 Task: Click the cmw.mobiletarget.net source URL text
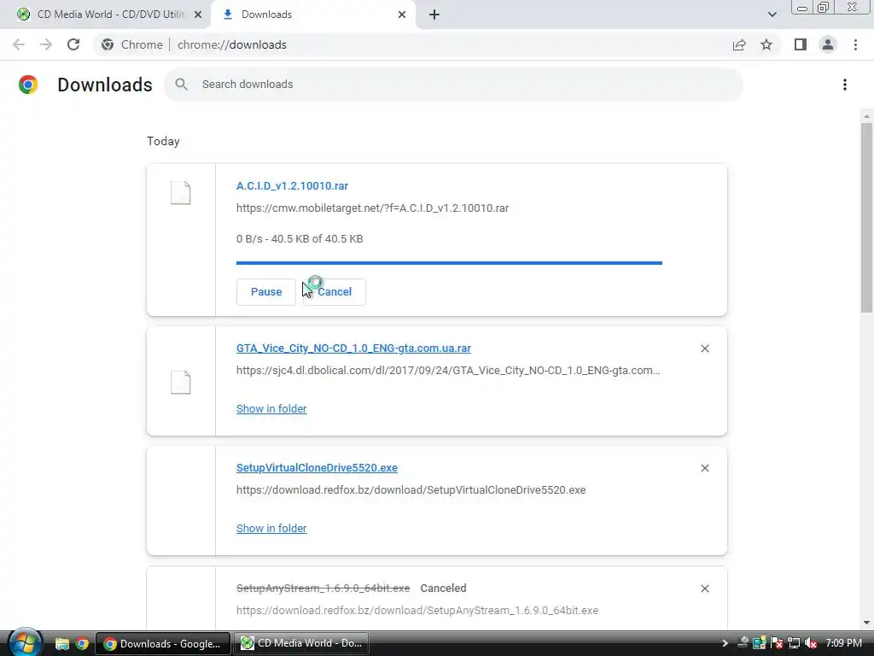point(372,208)
